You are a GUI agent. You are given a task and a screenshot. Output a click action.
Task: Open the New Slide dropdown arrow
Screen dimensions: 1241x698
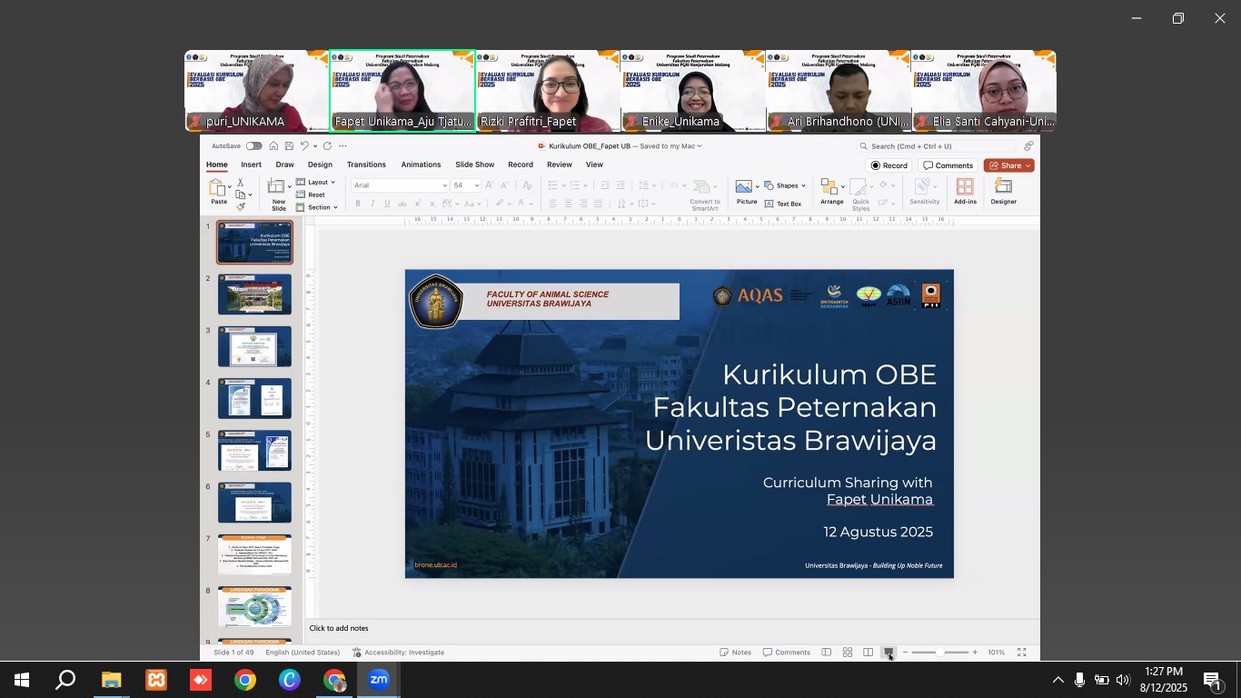290,187
